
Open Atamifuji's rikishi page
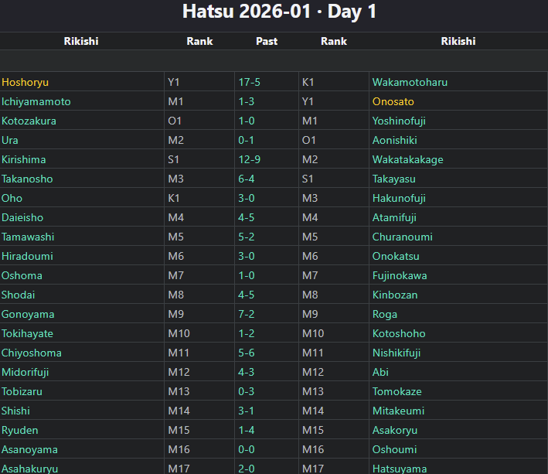pos(394,217)
